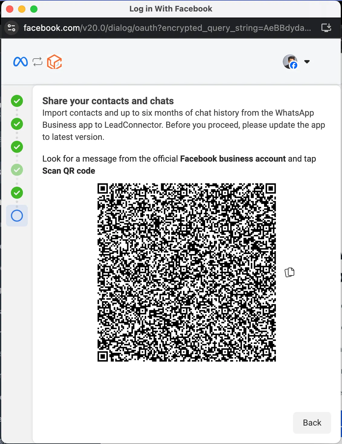The height and width of the screenshot is (444, 342).
Task: Select the faded fourth step checkmark
Action: tap(17, 170)
